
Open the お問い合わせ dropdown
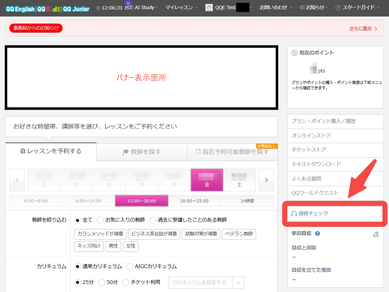tap(276, 8)
